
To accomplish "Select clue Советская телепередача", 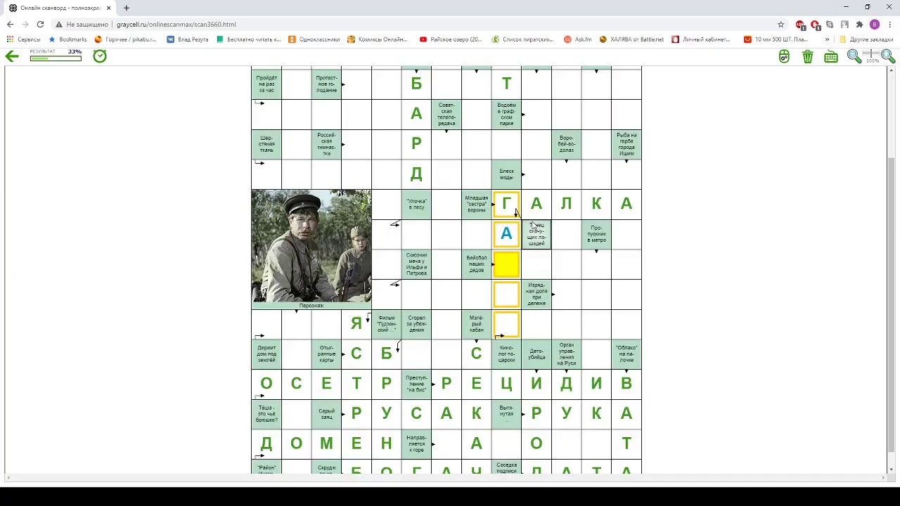I will (446, 115).
